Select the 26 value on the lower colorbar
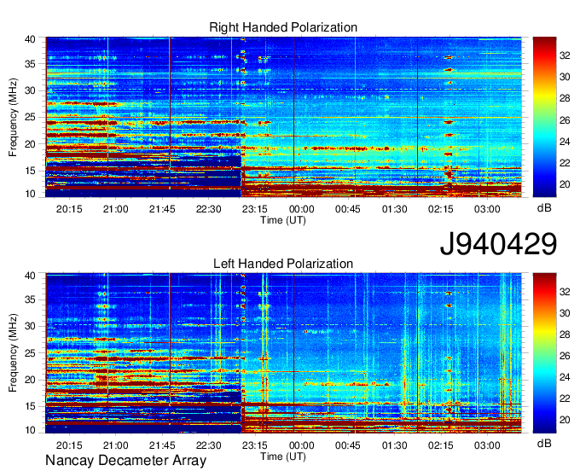This screenshot has height=471, width=580. click(x=565, y=356)
